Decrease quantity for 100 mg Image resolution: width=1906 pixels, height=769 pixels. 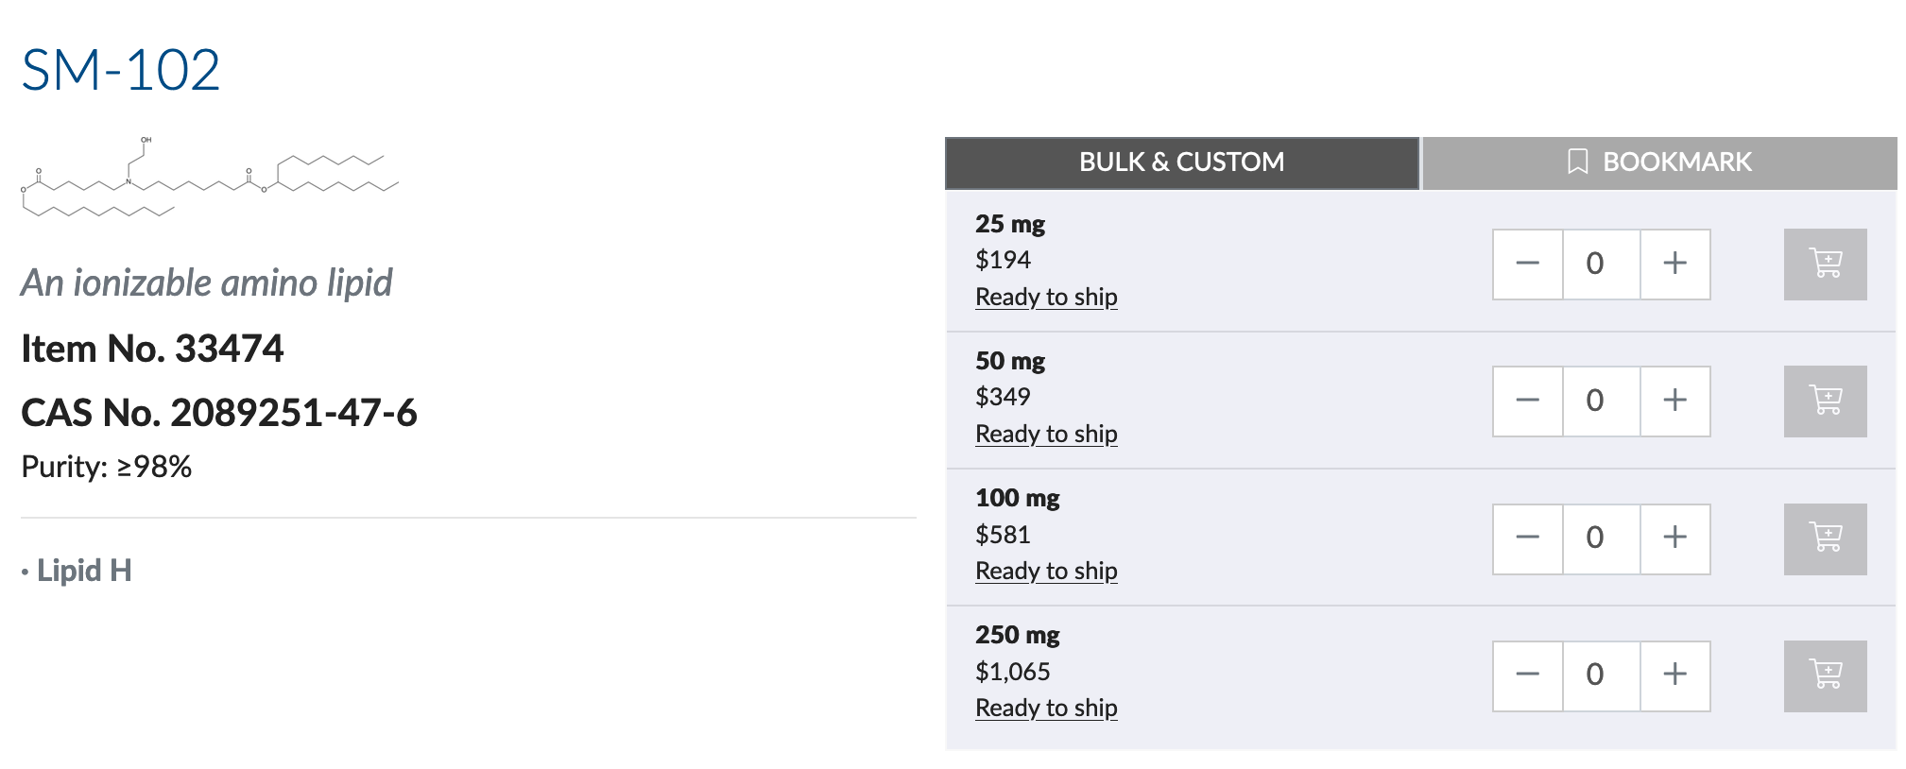tap(1528, 539)
